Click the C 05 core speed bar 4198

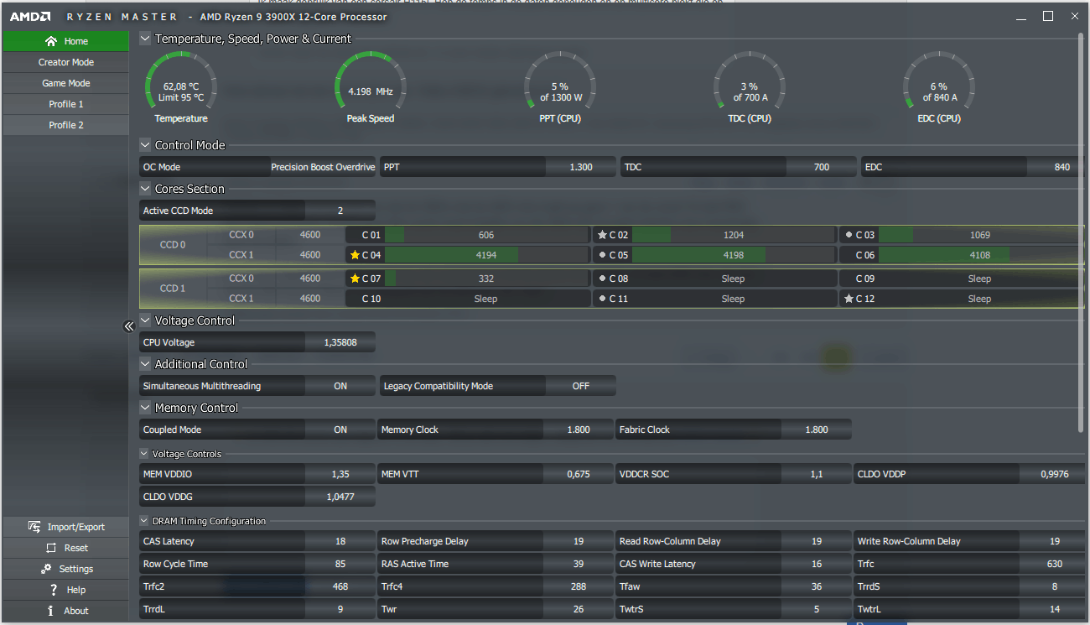tap(734, 255)
